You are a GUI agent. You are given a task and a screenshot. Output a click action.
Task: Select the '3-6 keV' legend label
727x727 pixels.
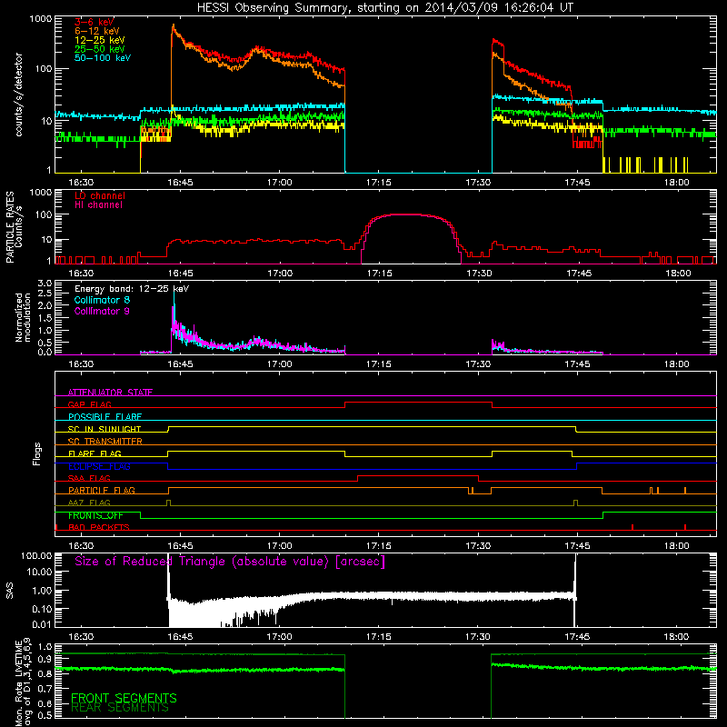(x=95, y=22)
